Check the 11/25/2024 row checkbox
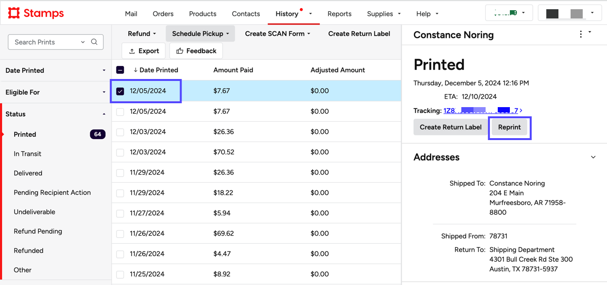 pos(120,274)
